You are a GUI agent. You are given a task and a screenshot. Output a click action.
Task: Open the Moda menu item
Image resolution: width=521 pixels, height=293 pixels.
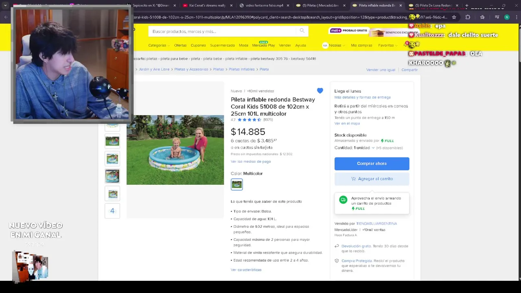pos(243,45)
